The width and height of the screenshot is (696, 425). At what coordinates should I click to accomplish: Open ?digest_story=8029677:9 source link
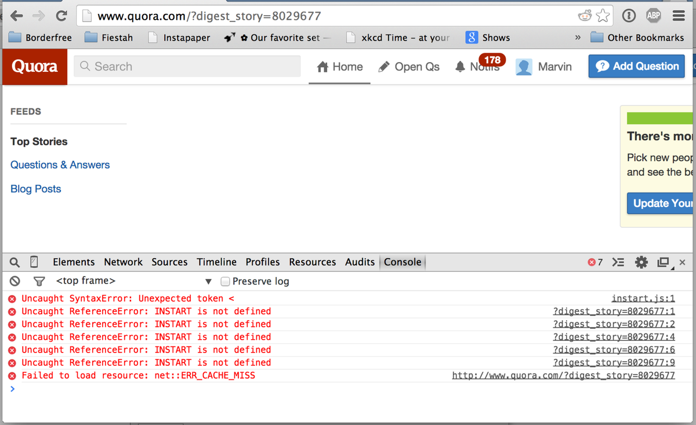click(x=614, y=362)
